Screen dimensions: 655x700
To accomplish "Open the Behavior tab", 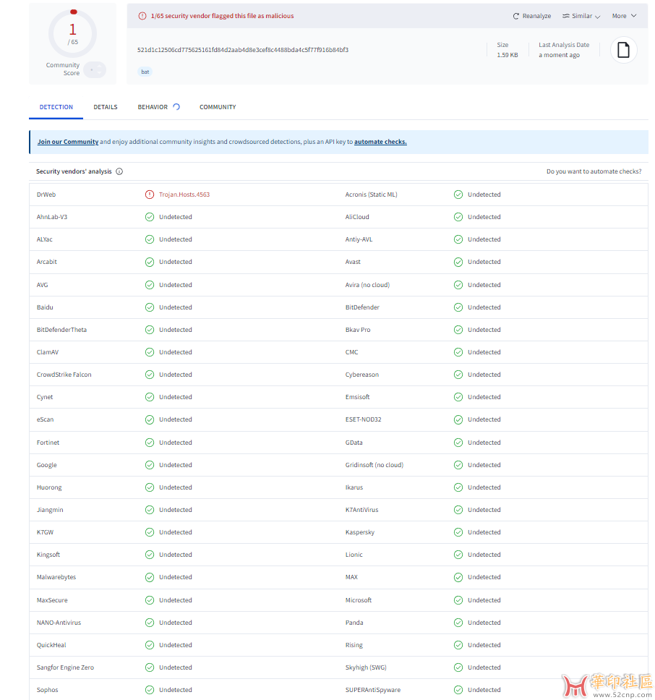I will [153, 107].
